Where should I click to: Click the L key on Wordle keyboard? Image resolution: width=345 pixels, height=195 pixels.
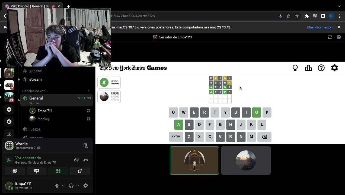[x=262, y=125]
